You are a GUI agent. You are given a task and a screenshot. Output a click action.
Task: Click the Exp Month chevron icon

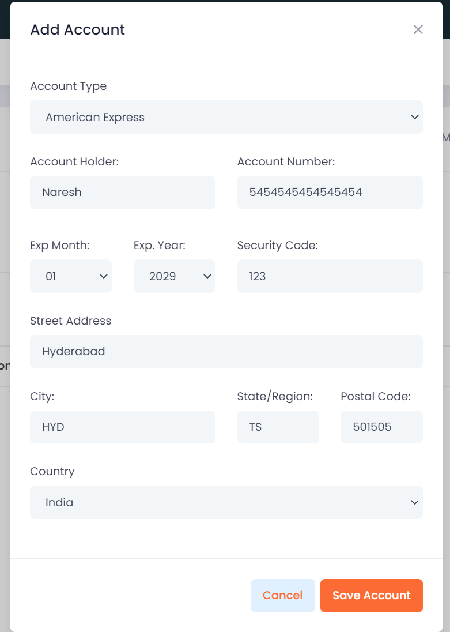click(x=104, y=277)
